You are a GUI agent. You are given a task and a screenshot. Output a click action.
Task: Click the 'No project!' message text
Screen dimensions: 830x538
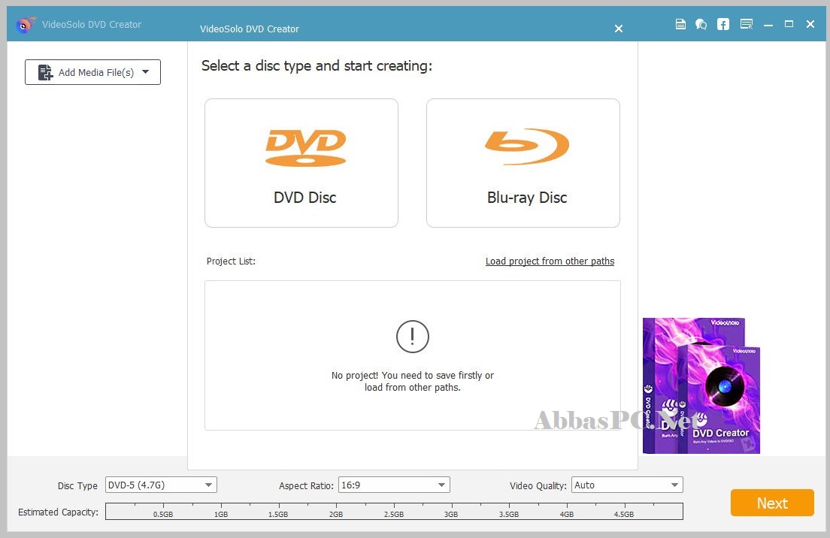(412, 382)
